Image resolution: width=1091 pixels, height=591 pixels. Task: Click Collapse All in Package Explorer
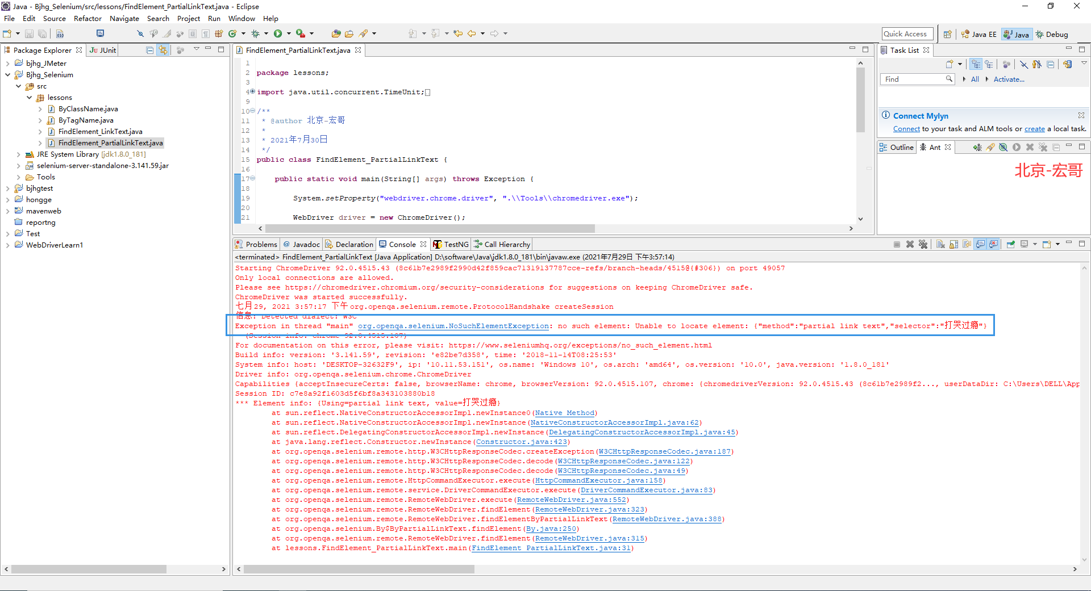(149, 50)
